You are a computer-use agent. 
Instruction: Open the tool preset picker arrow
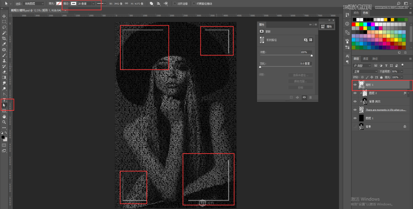[x=11, y=4]
